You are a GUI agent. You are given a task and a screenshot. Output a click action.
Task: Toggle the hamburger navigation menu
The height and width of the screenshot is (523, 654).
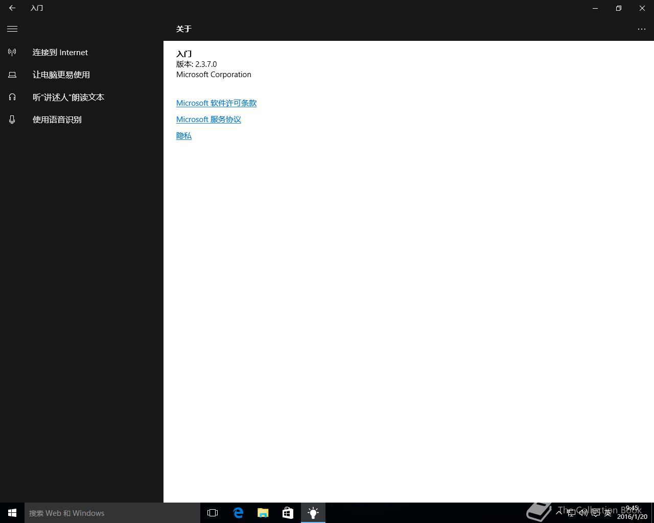tap(12, 29)
